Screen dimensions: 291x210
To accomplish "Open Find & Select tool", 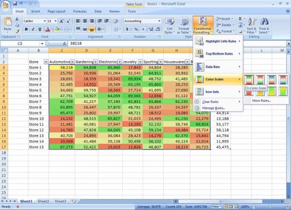I will pos(264,26).
